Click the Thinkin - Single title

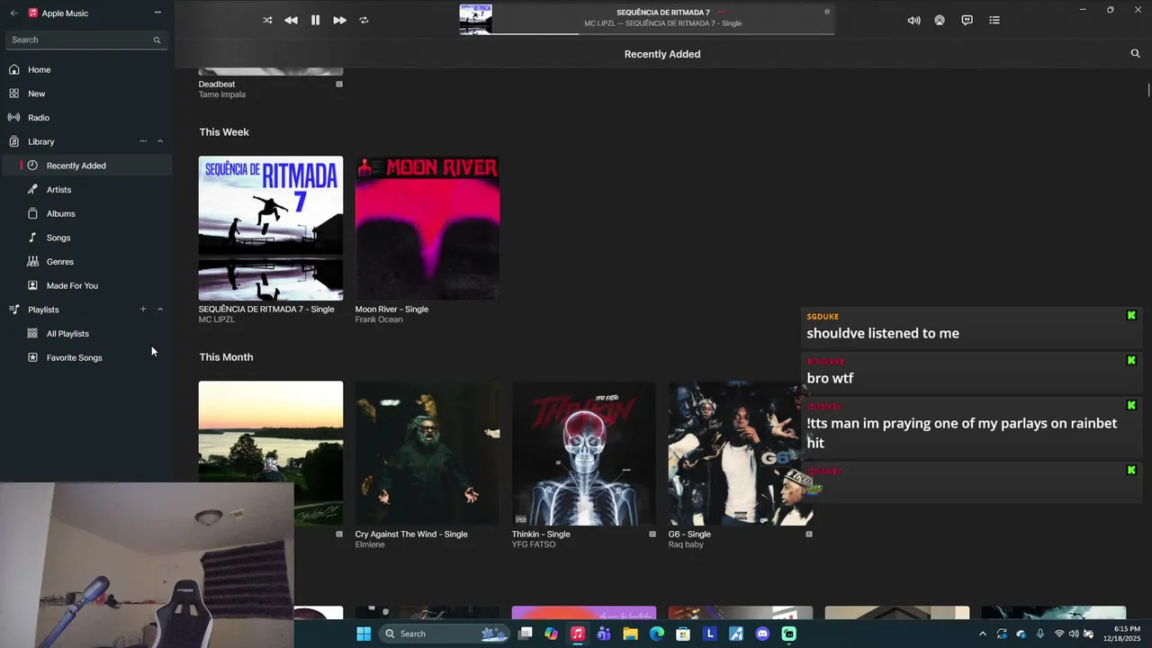[x=541, y=534]
